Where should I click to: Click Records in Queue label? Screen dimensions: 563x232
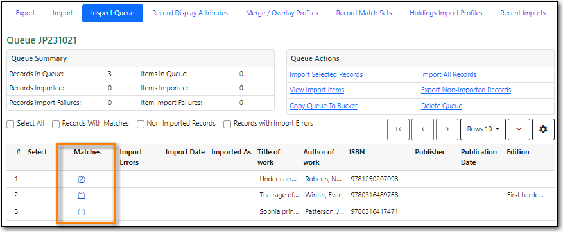(36, 74)
